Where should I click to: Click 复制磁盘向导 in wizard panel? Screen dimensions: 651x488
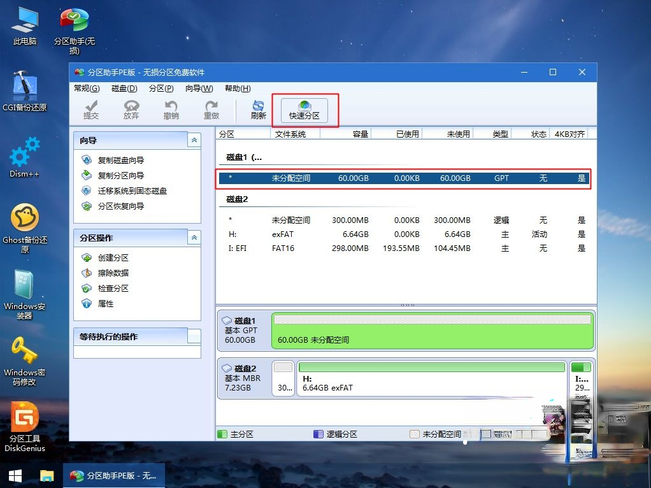[120, 161]
